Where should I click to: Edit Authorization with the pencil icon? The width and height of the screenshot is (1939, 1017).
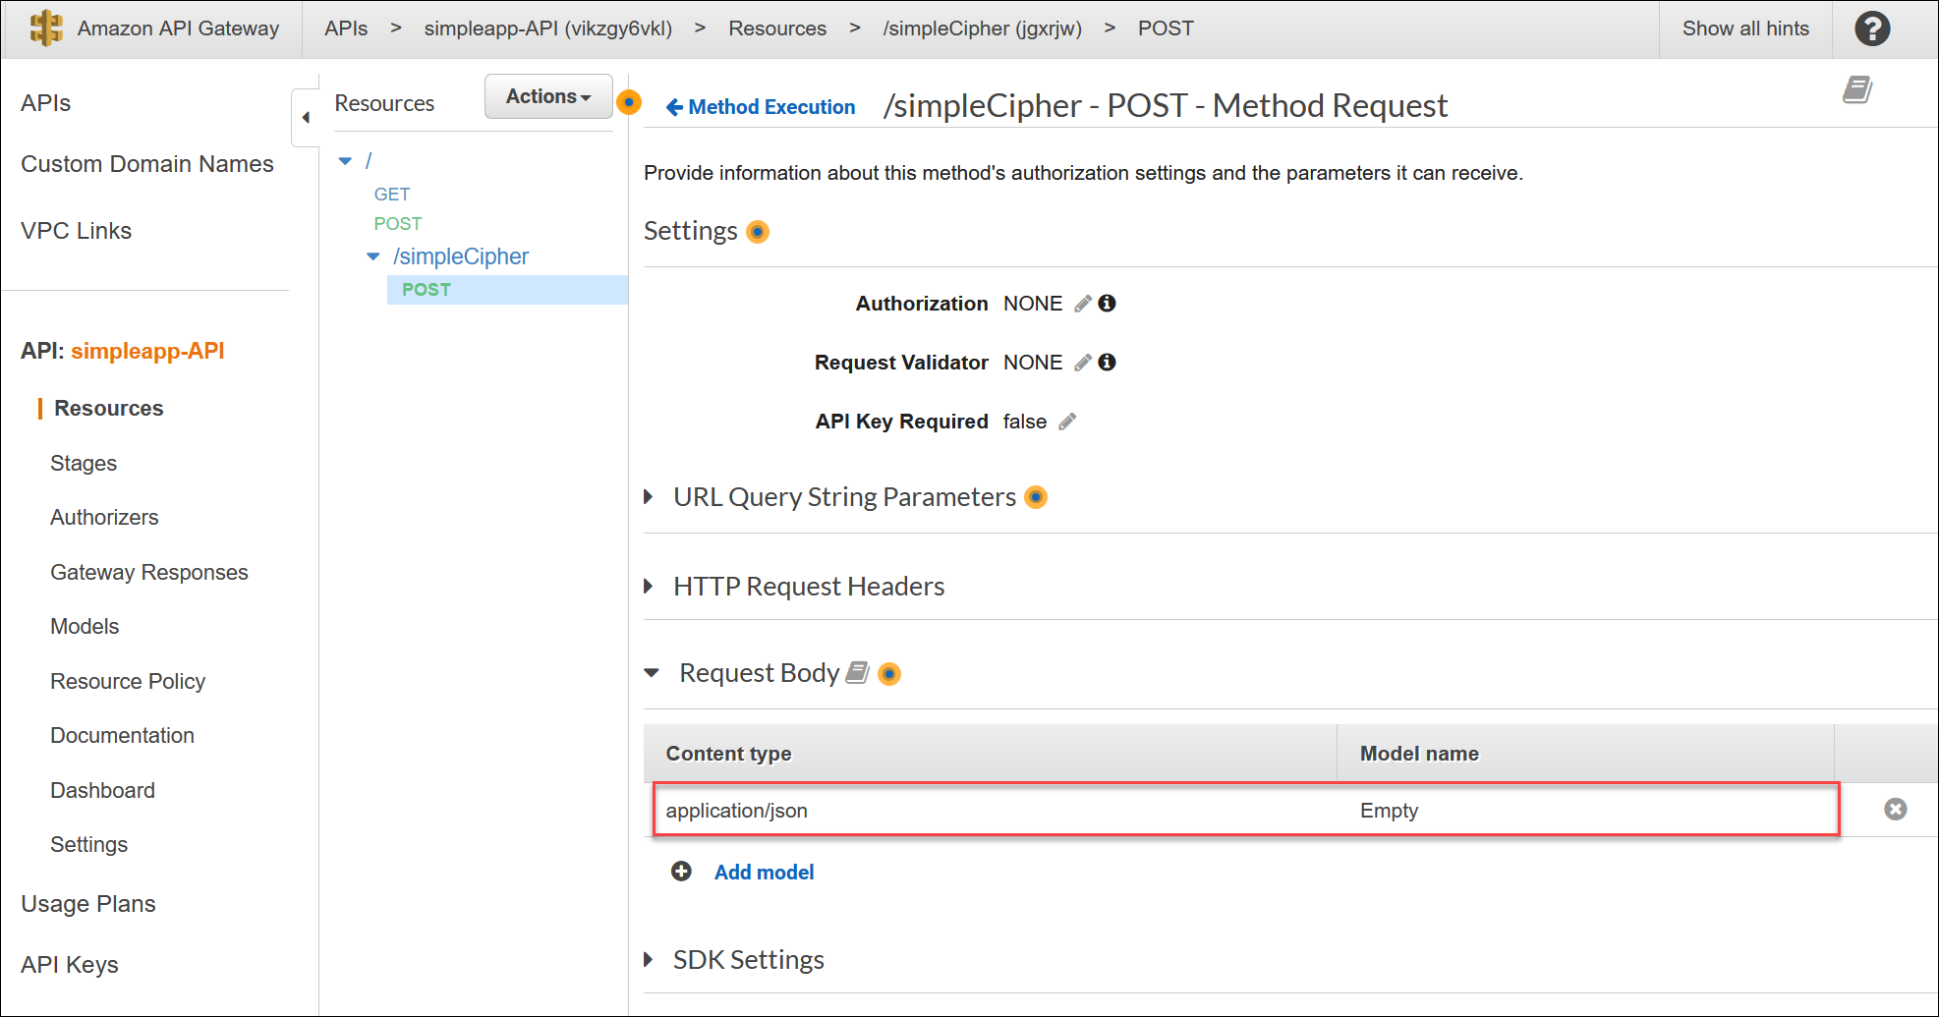(1082, 304)
